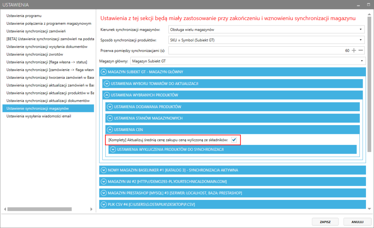The width and height of the screenshot is (374, 228).
Task: Collapse the Magazyn Subiekt GT - Magazyn Główny section
Action: (x=232, y=72)
